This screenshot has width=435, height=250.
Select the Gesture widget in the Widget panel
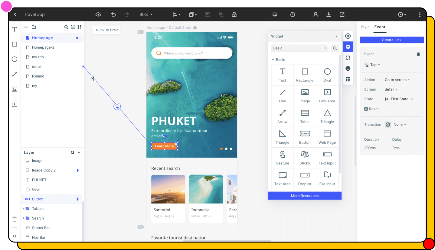pos(282,157)
